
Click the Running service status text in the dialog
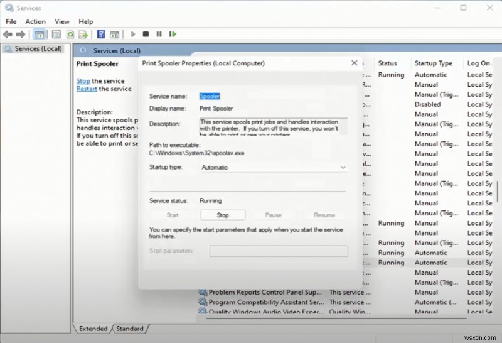pos(210,200)
